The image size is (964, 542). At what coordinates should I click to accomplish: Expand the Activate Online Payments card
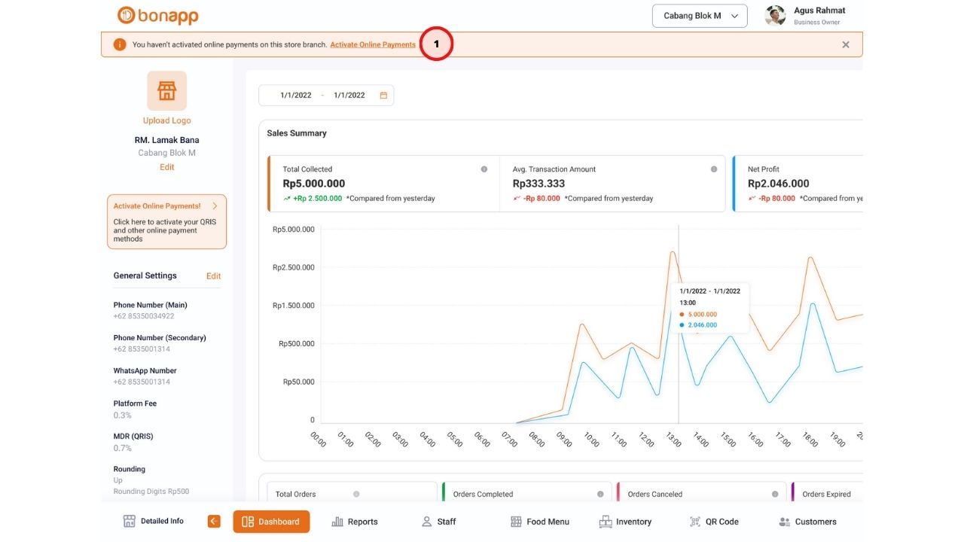tap(215, 206)
